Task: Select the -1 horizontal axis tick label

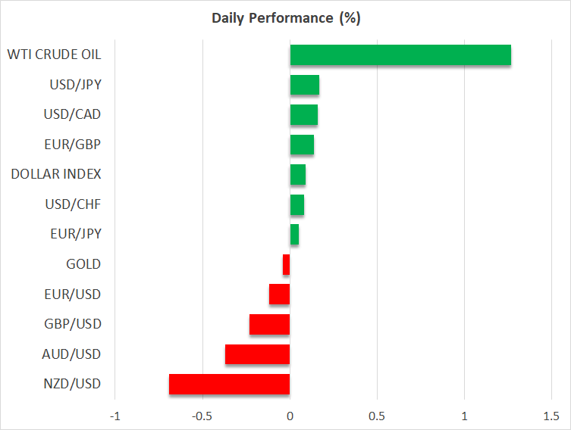Action: [x=115, y=416]
